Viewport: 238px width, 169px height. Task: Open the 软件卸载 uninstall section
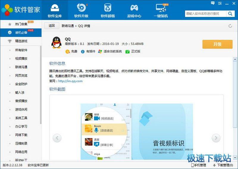[107, 10]
